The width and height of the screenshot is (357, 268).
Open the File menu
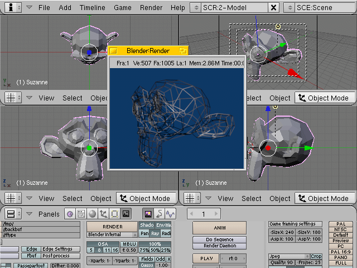point(44,7)
